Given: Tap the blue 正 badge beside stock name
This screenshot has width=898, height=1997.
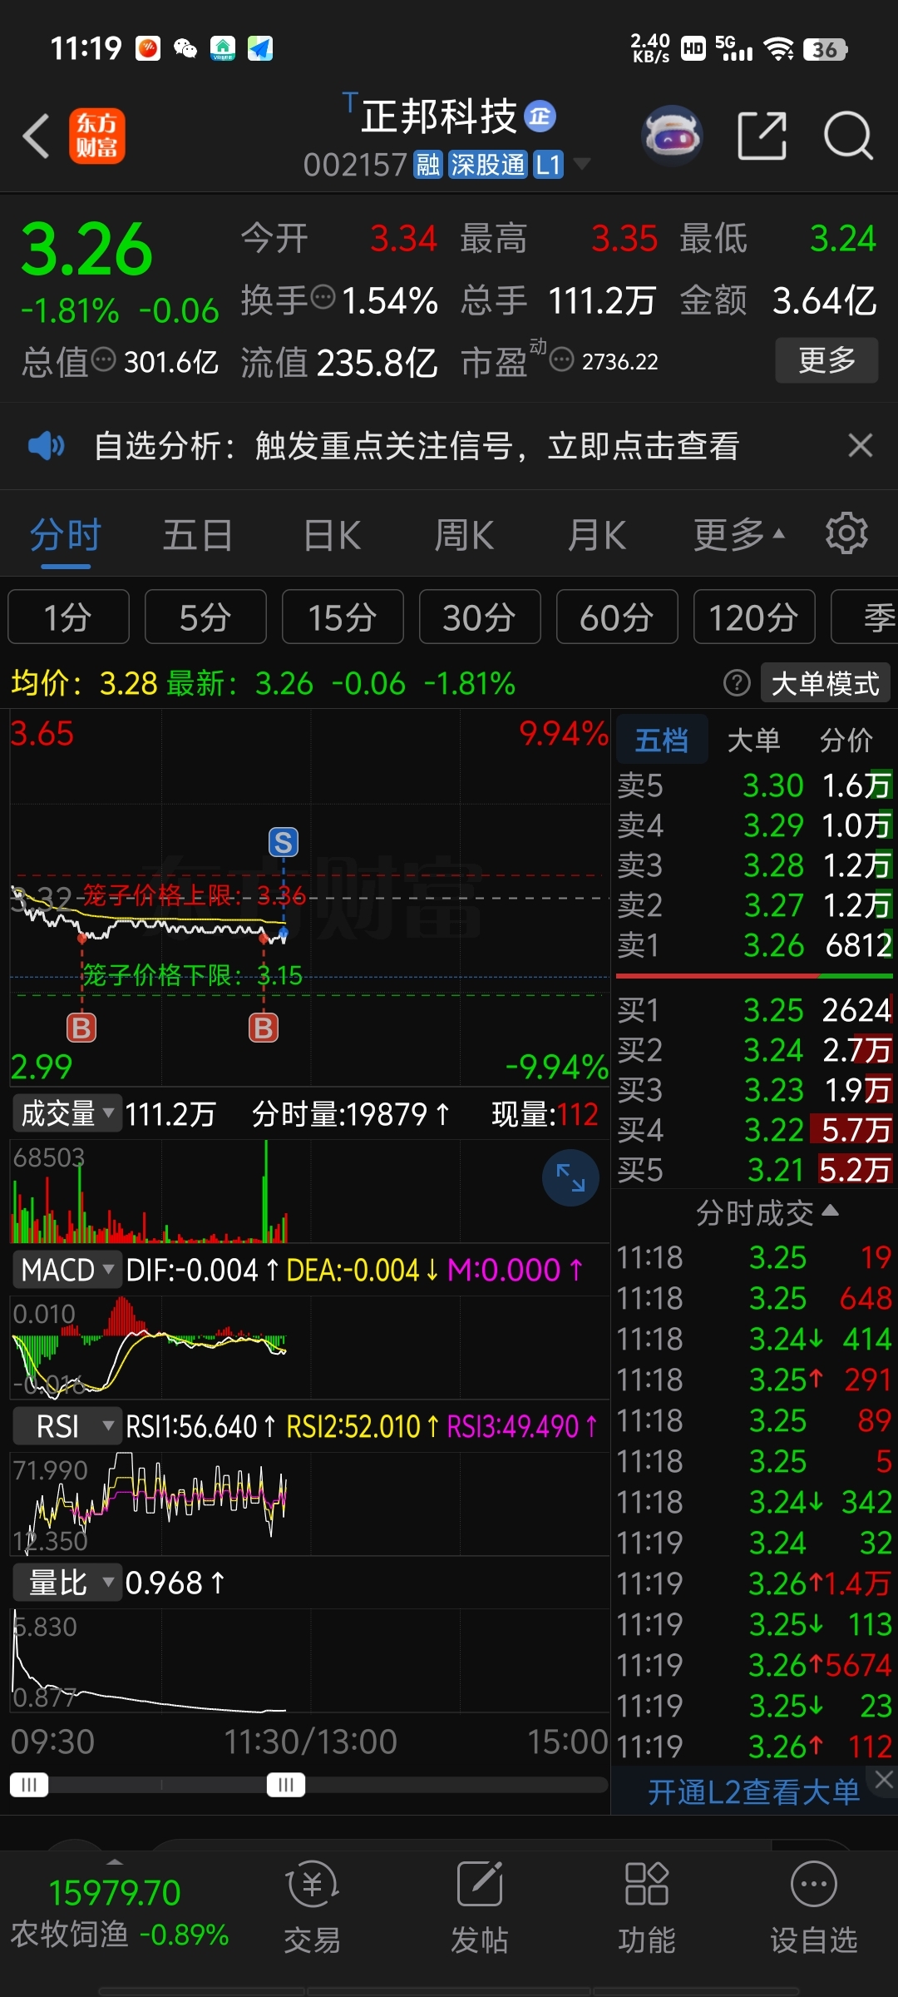Looking at the screenshot, I should 540,116.
